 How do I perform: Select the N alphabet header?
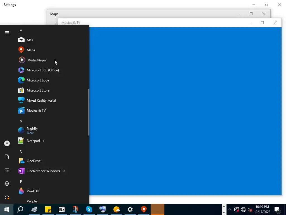pyautogui.click(x=21, y=121)
